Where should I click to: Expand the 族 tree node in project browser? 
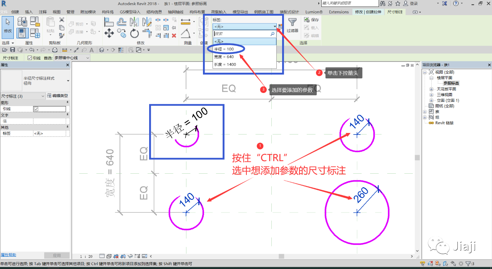(425, 111)
